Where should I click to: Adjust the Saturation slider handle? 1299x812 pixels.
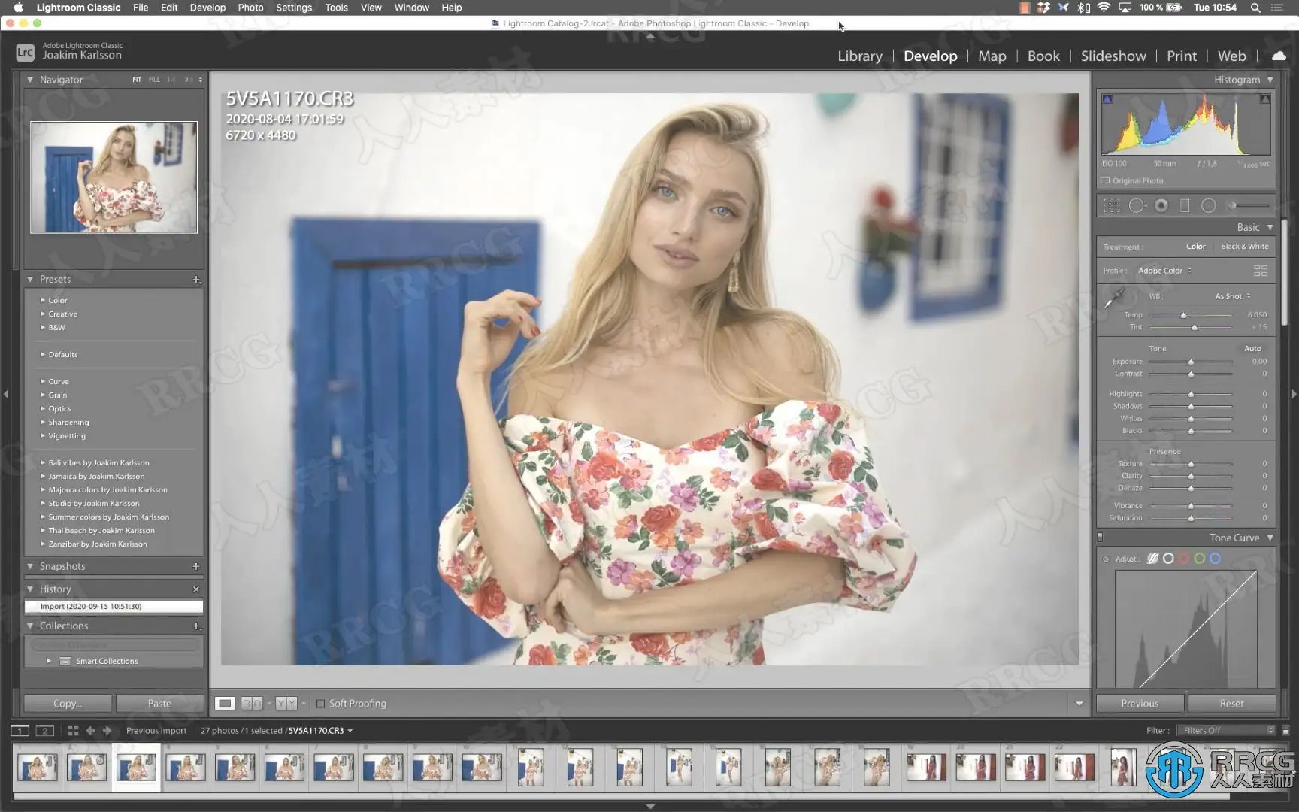click(x=1191, y=518)
